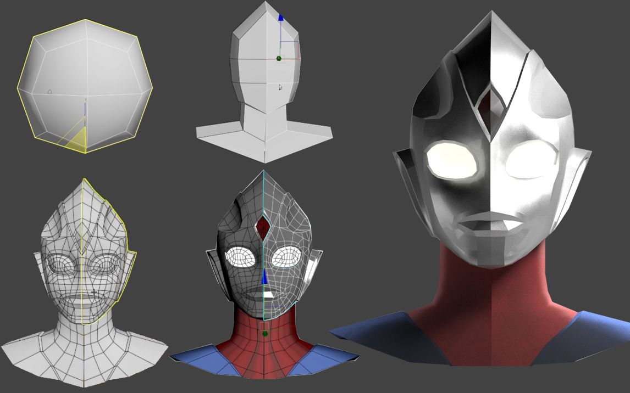Click the green pivot marker on the red wireframe neck
The height and width of the screenshot is (393, 630).
pyautogui.click(x=265, y=334)
